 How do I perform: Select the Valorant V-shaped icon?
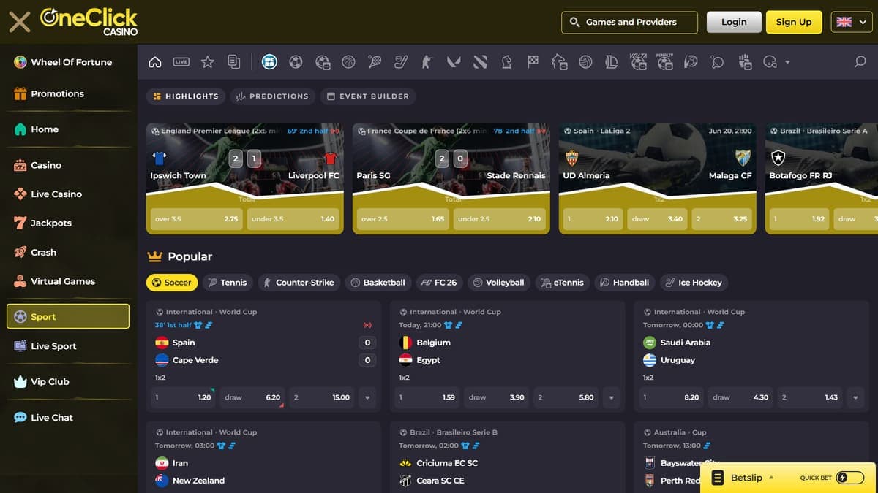coord(454,62)
